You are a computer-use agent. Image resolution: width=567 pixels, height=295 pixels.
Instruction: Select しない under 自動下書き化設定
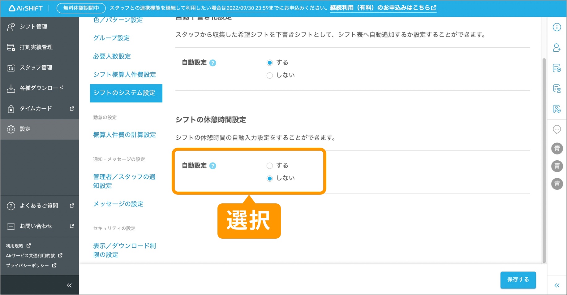270,75
